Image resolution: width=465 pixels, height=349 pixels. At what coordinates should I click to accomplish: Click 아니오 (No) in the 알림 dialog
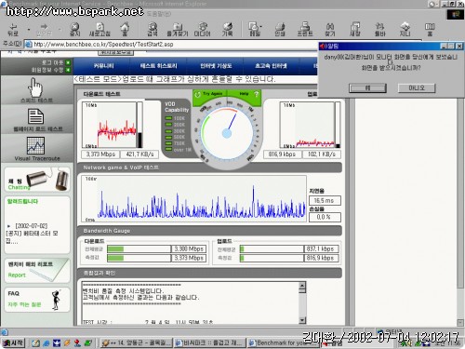pos(417,88)
